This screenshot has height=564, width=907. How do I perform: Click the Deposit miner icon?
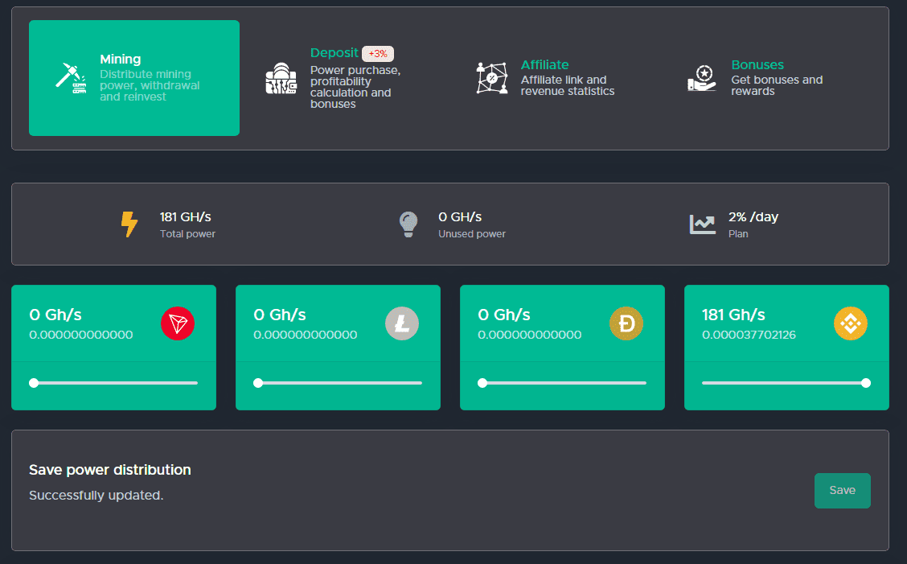point(281,78)
